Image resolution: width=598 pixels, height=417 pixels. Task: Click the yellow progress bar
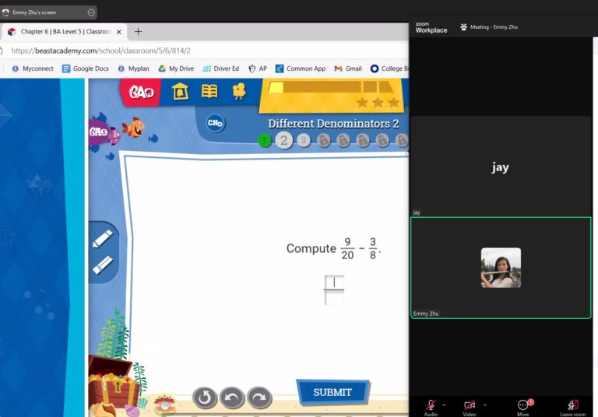[330, 87]
